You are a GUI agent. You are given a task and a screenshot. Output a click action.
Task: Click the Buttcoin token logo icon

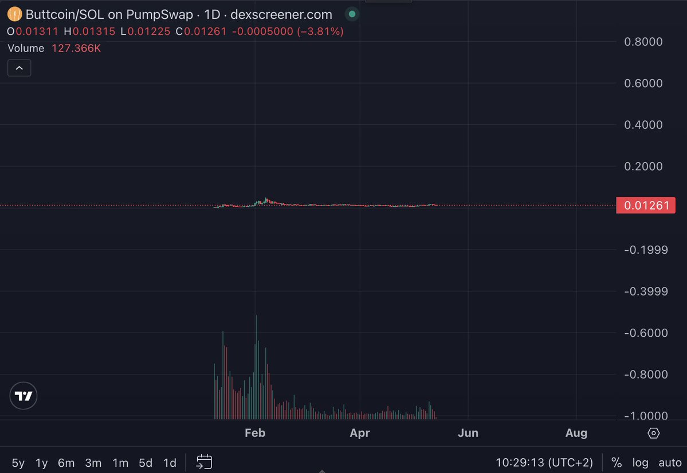(14, 14)
